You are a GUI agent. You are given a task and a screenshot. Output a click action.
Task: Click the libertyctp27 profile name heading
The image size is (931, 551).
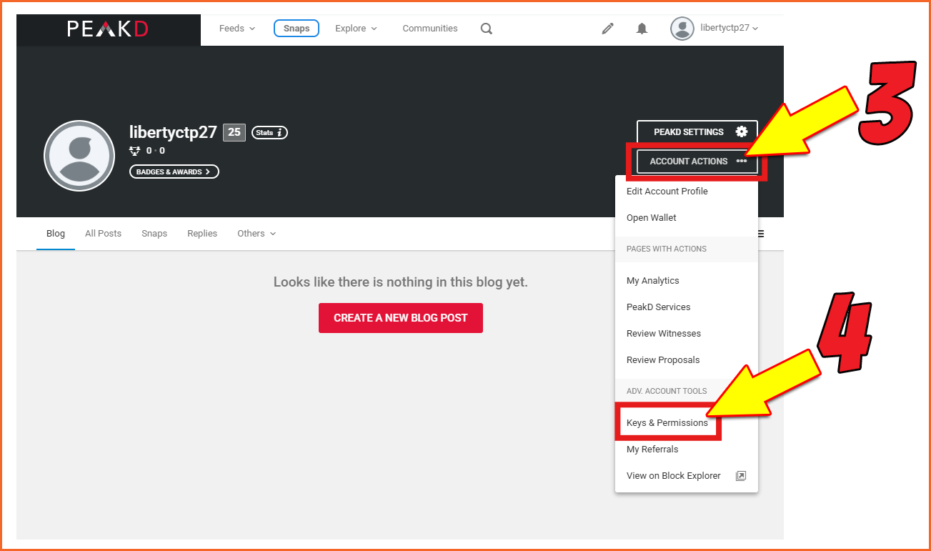pos(173,132)
